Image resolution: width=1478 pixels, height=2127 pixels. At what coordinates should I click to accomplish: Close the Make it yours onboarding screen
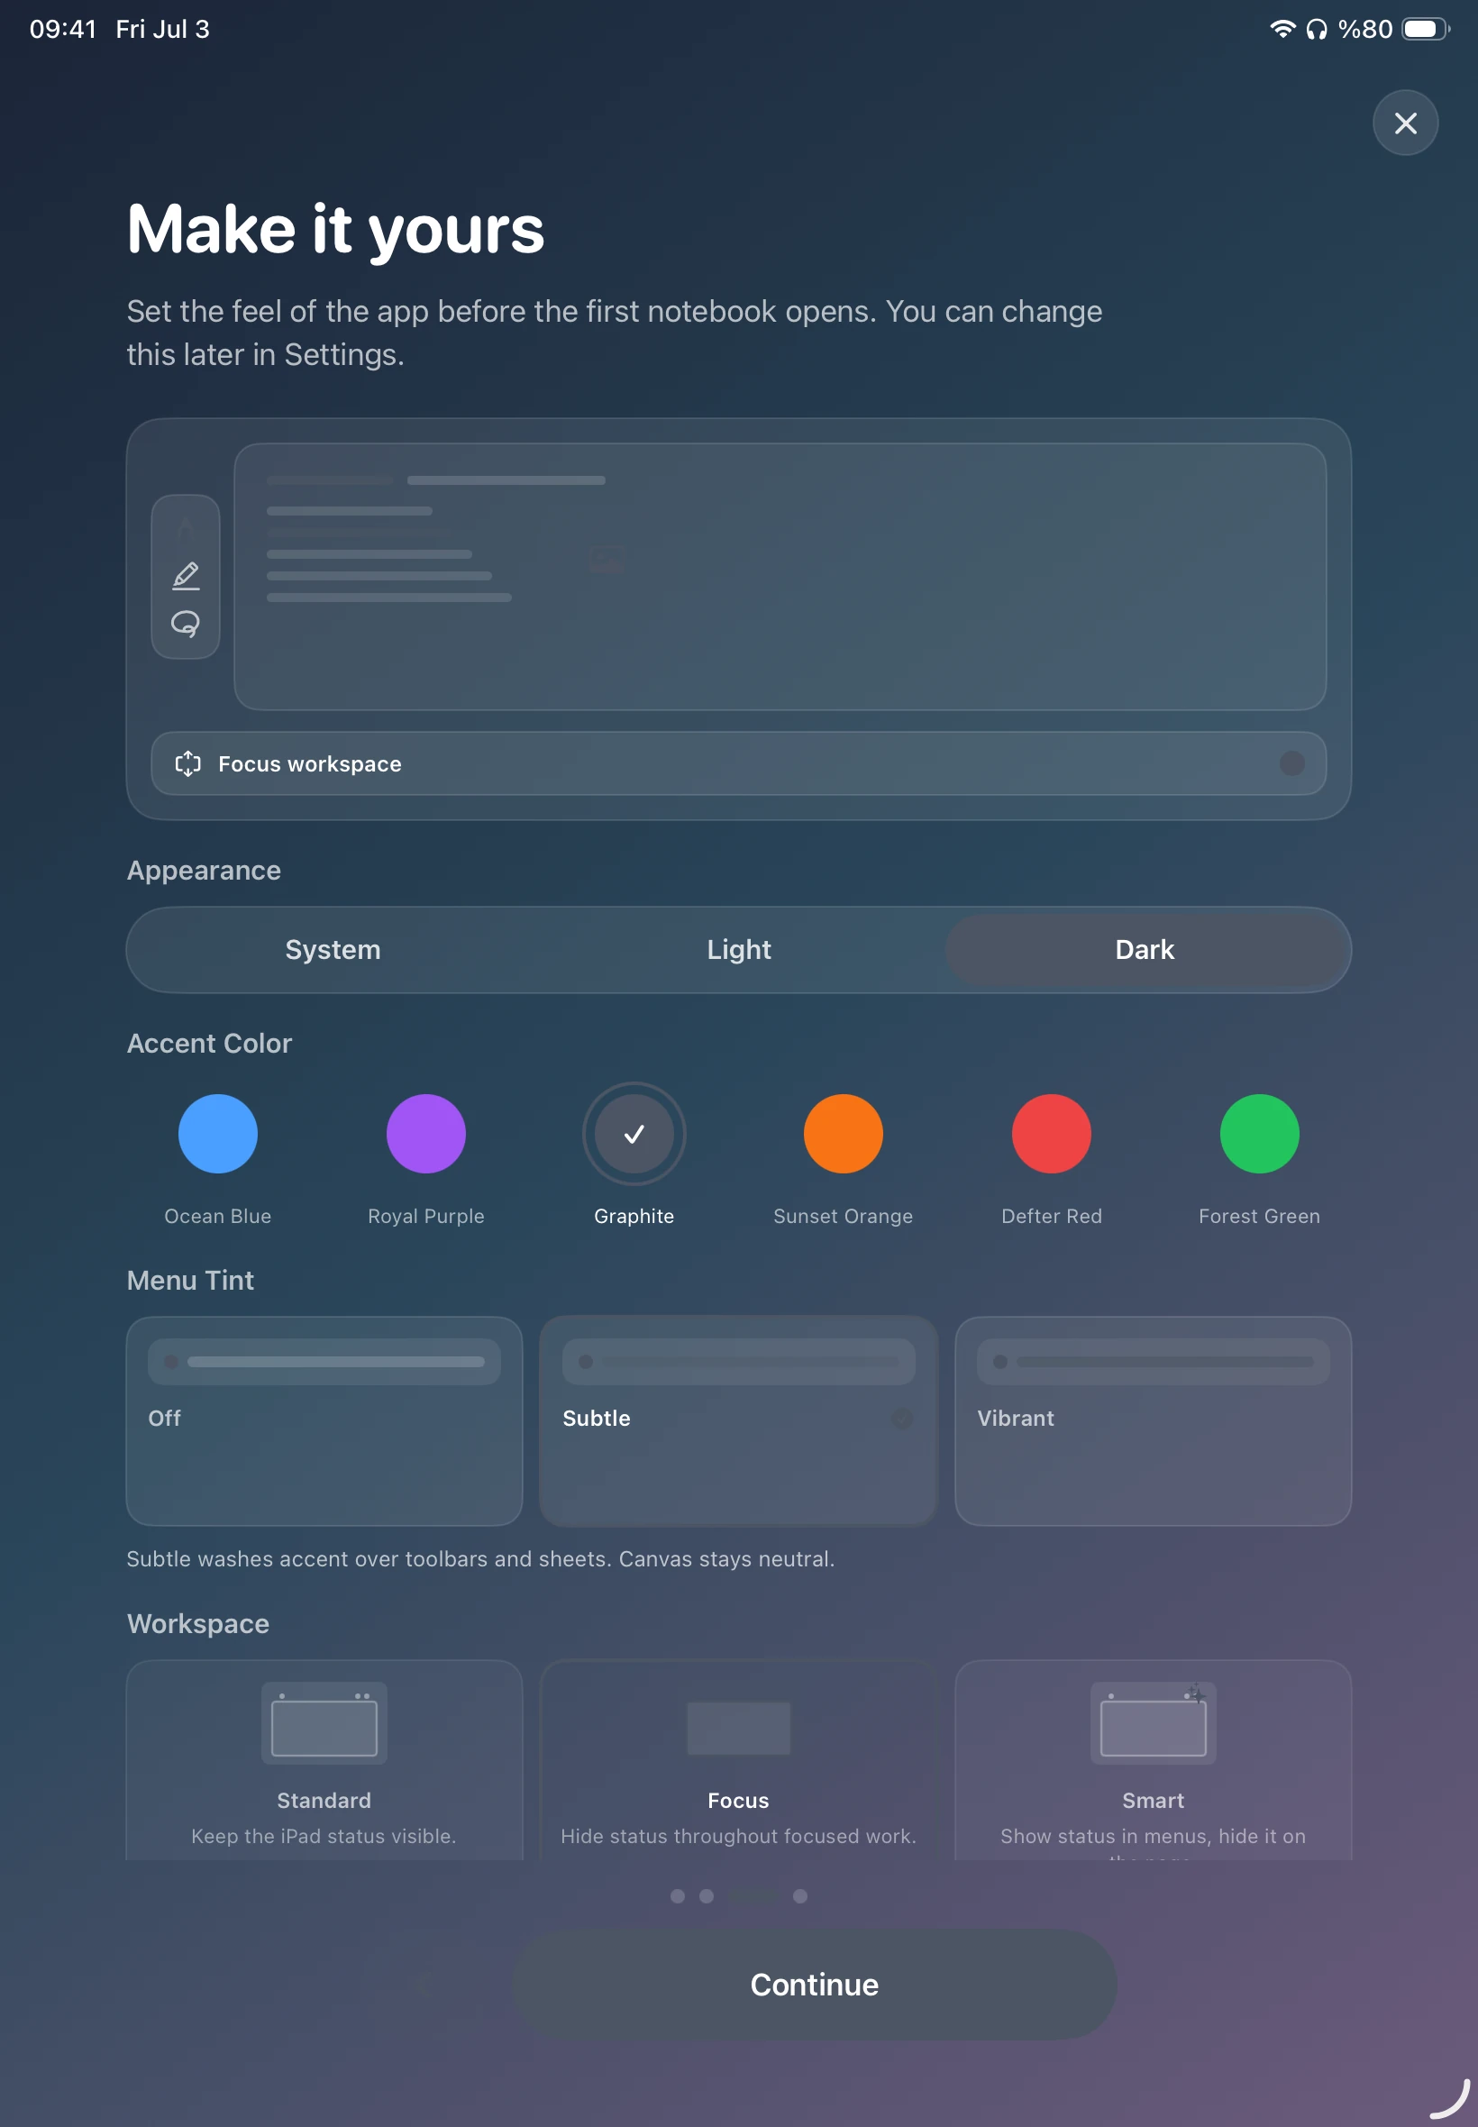pos(1405,123)
